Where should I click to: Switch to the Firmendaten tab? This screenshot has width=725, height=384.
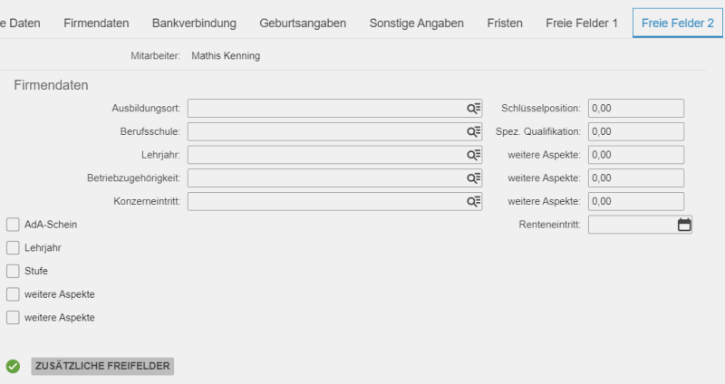96,24
